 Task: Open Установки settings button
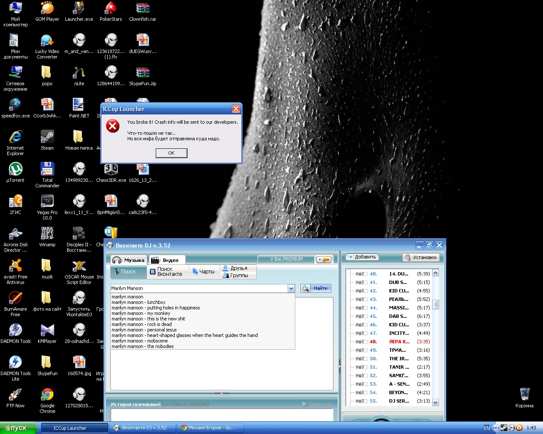pos(421,257)
